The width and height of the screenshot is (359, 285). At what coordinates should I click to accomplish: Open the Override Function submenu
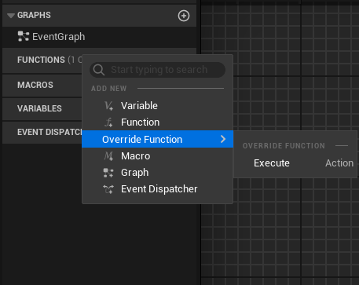(157, 139)
